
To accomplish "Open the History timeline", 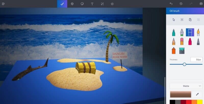I will [181, 4].
